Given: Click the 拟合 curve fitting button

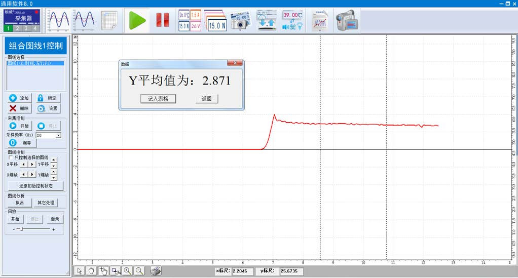Looking at the screenshot, I should [x=20, y=203].
